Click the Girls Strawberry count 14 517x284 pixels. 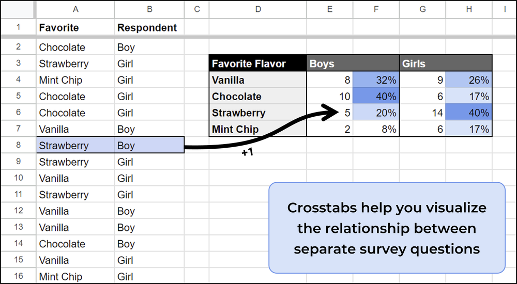[422, 113]
